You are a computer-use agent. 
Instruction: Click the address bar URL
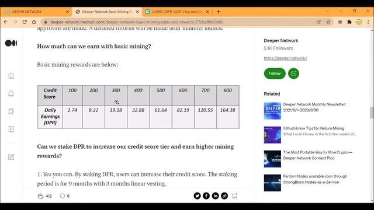(x=136, y=22)
